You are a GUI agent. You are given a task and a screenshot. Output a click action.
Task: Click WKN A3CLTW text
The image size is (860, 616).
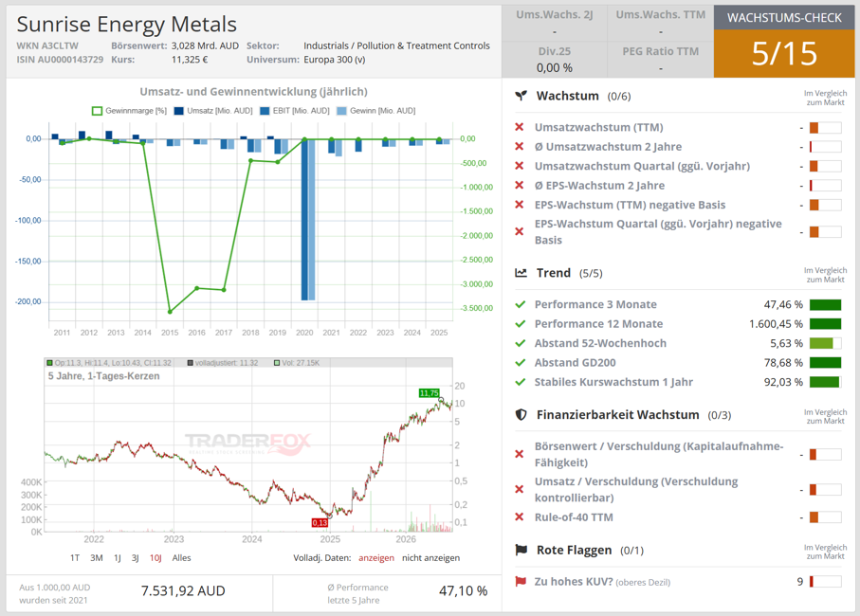coord(47,45)
